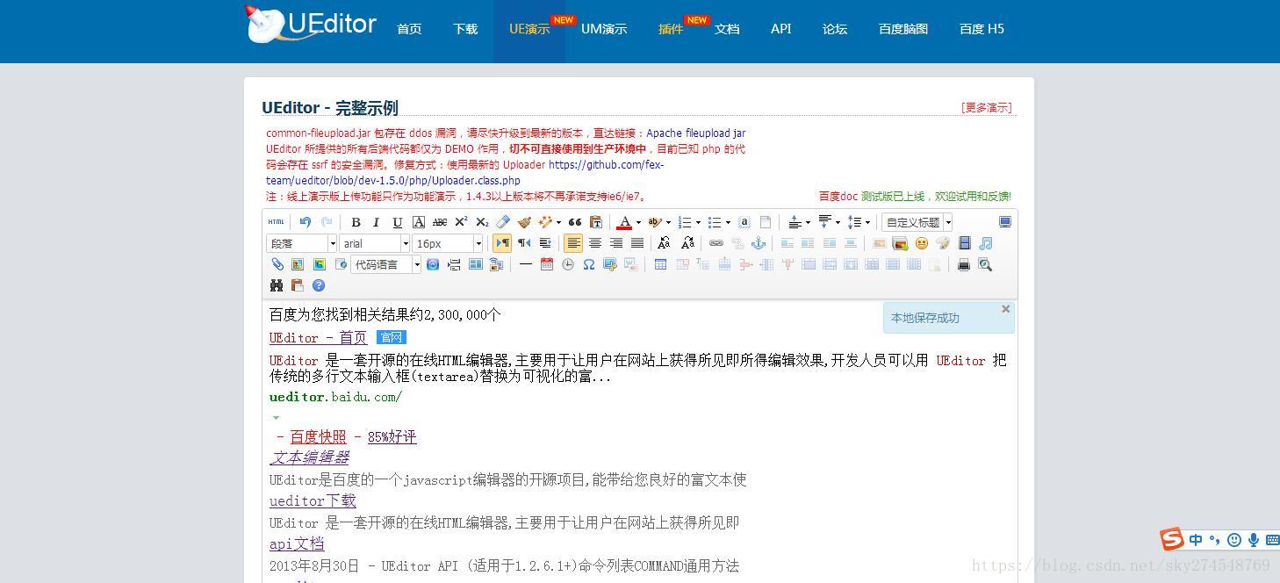Click the format brush icon
The image size is (1280, 583).
[524, 222]
